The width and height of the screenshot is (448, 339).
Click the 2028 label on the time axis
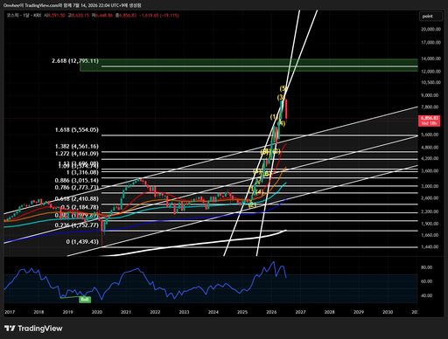pyautogui.click(x=330, y=312)
